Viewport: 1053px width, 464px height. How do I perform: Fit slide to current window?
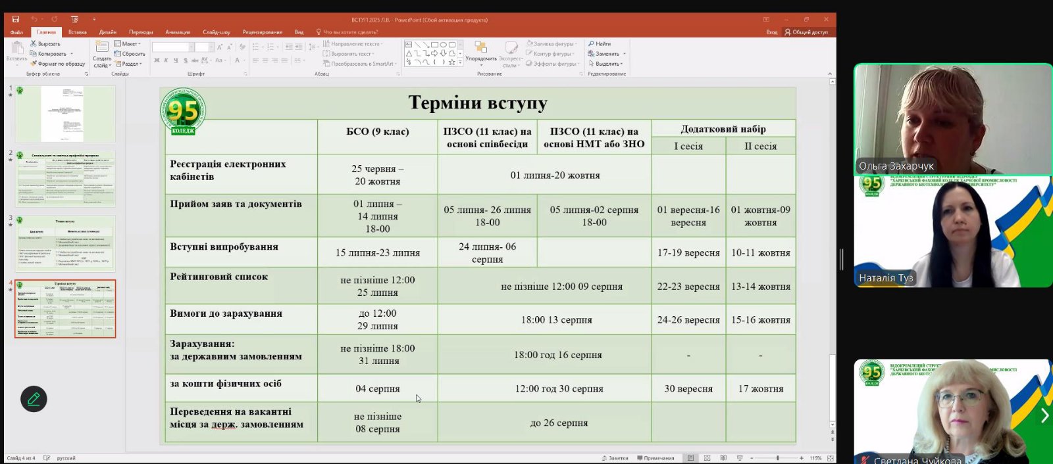click(x=831, y=458)
